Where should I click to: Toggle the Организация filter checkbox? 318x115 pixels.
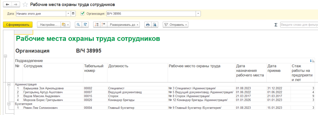[x=82, y=14]
